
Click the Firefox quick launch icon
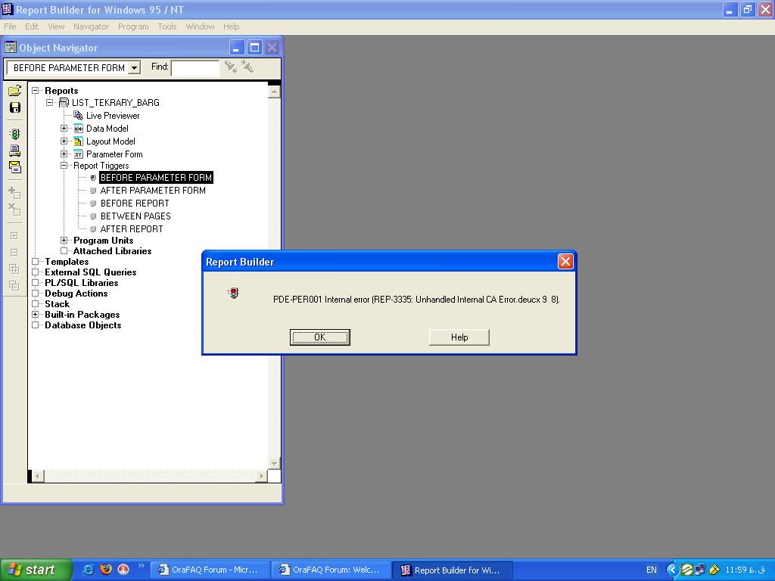click(x=106, y=569)
